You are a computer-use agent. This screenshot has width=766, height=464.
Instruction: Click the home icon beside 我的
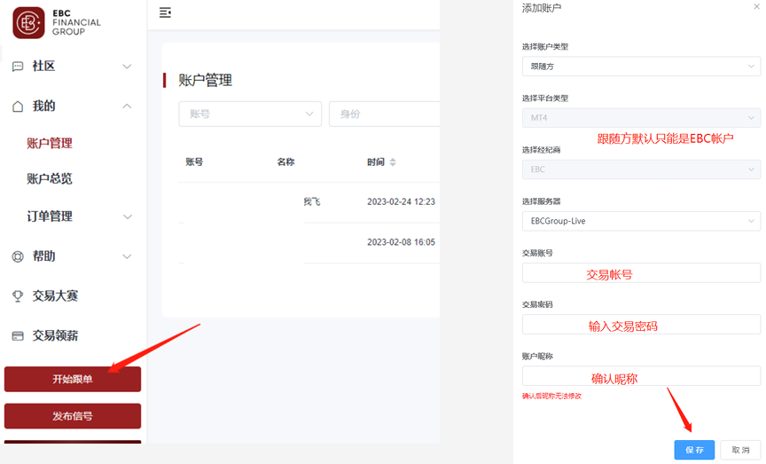pyautogui.click(x=18, y=106)
